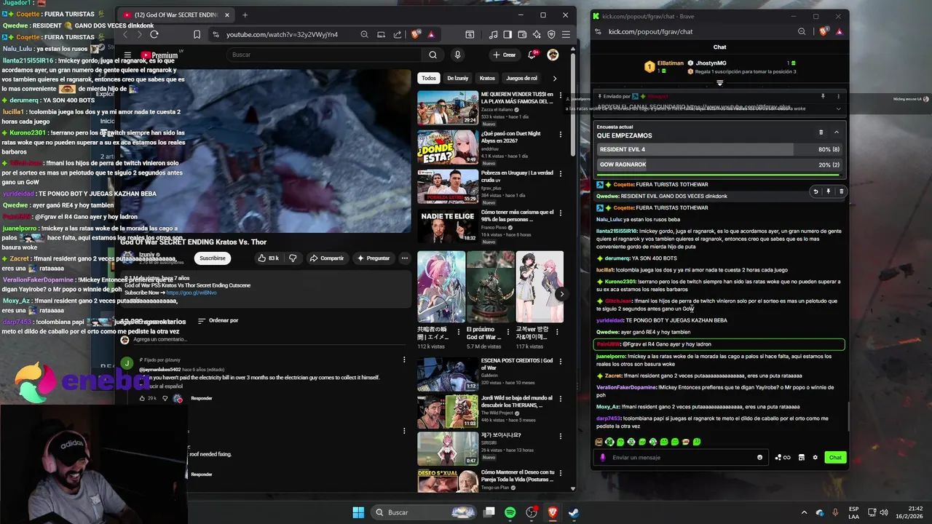
Task: Like the God Of War video
Action: [x=268, y=258]
